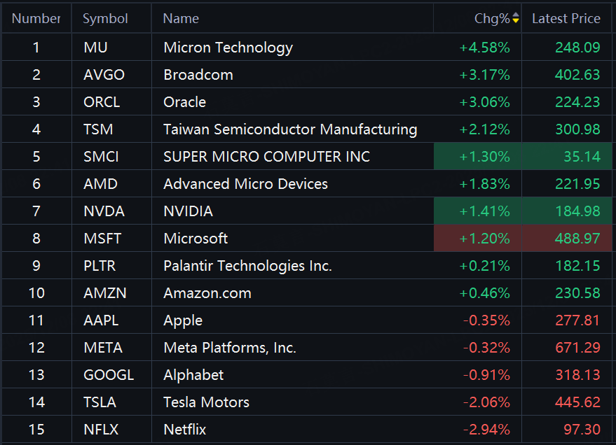
Task: Select NVIDIA's highlighted +1.41% change cell
Action: point(484,211)
